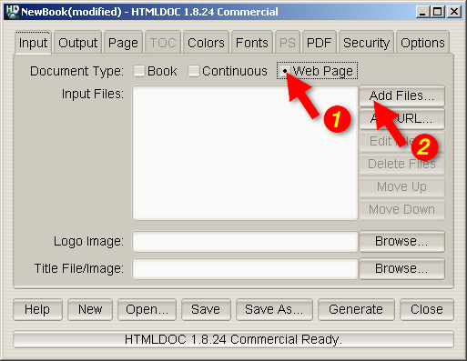467x361 pixels.
Task: Click the HTMLDOC app icon in title bar
Action: coord(12,12)
